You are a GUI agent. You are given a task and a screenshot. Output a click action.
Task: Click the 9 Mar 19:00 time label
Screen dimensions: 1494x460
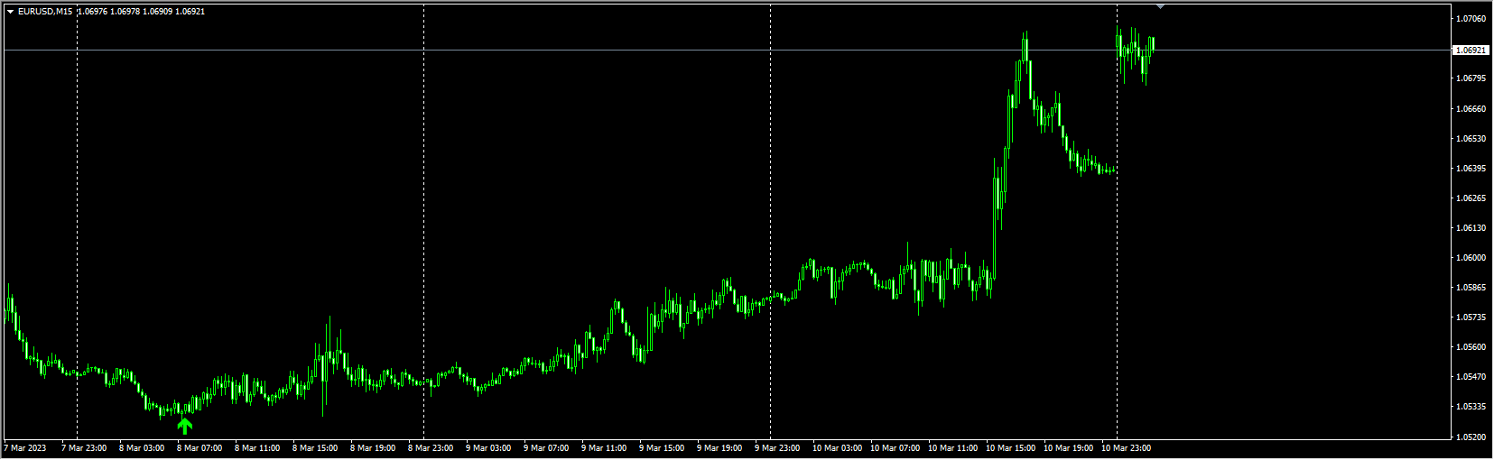click(x=719, y=448)
